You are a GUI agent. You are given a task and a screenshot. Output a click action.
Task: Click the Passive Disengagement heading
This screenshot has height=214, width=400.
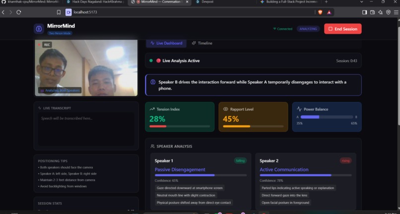click(180, 169)
